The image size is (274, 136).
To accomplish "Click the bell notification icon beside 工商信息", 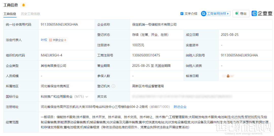I will click(x=24, y=5).
